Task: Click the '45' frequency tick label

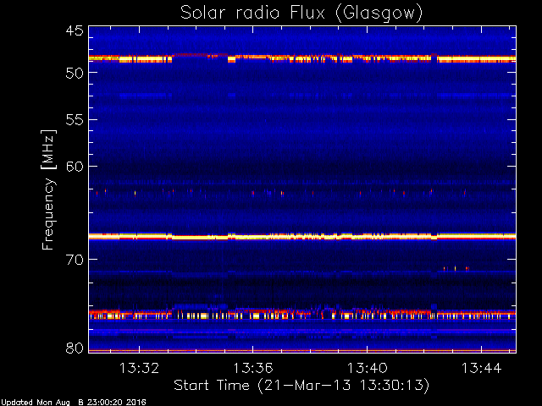Action: [75, 31]
